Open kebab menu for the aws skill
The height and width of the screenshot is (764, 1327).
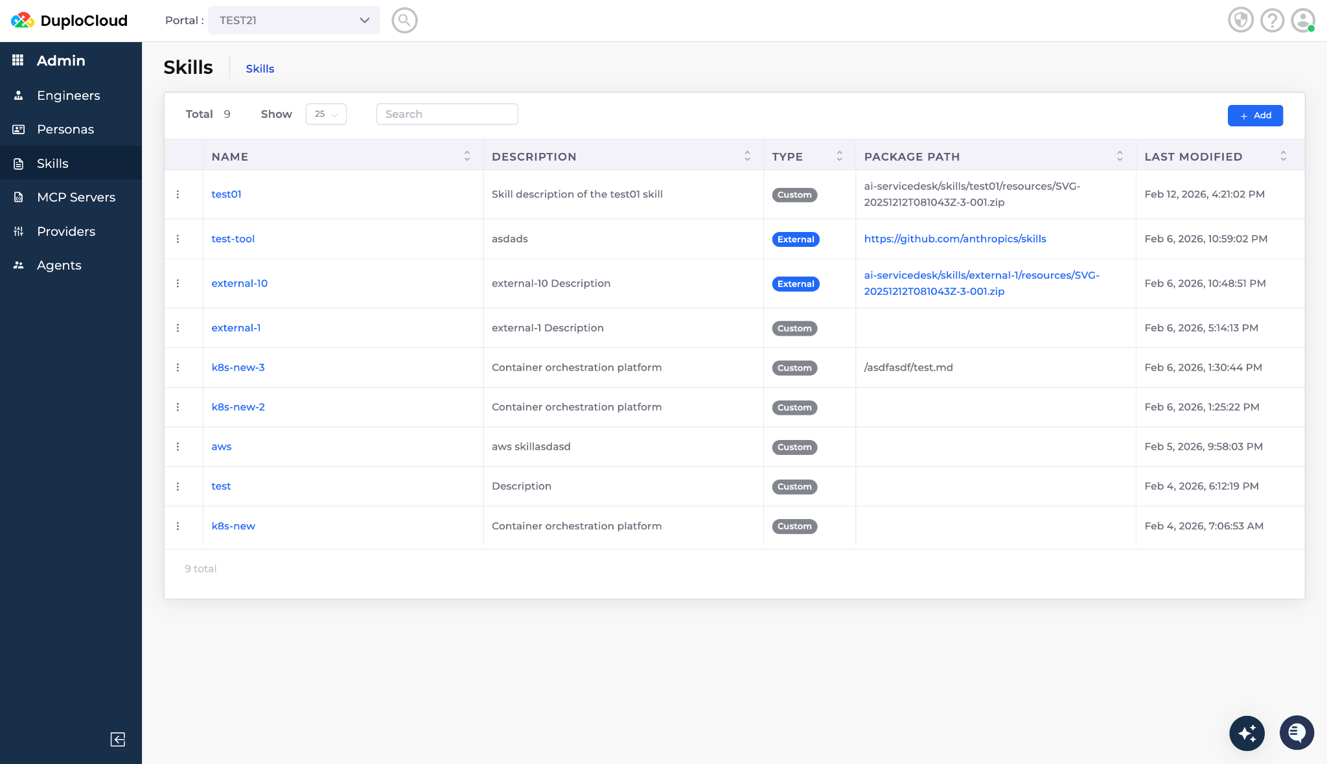pyautogui.click(x=178, y=446)
